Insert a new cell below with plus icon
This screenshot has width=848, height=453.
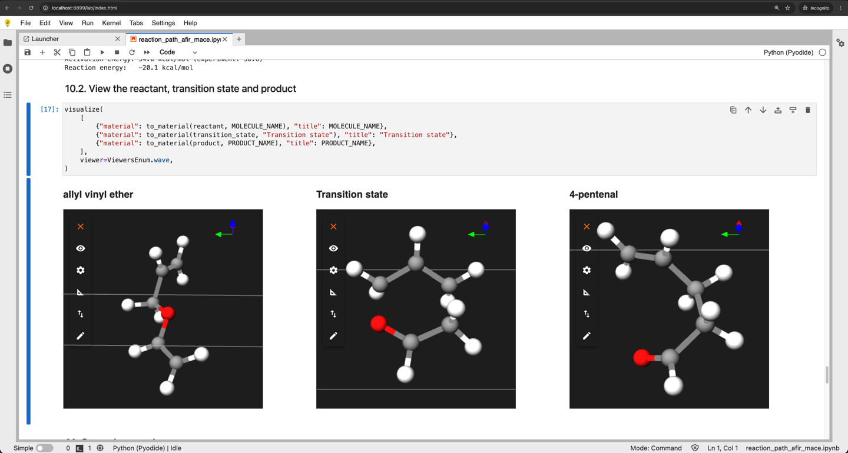coord(42,52)
